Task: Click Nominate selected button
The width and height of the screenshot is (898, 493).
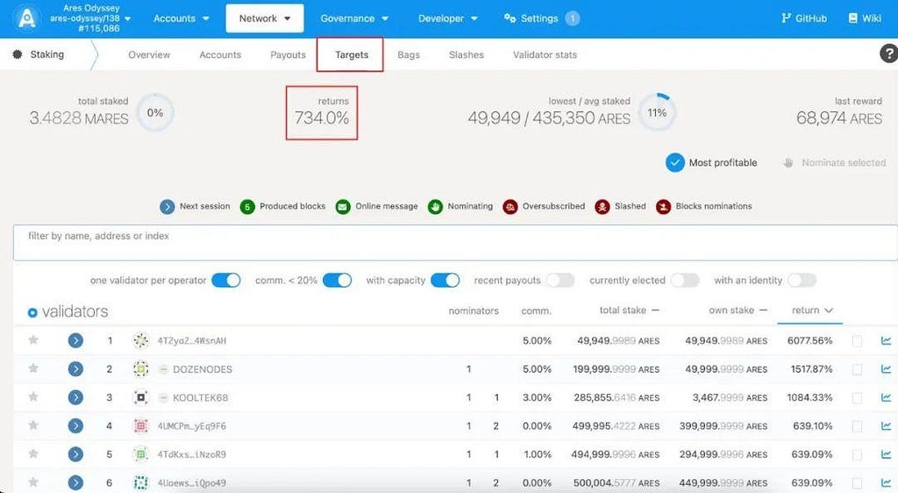Action: pyautogui.click(x=835, y=162)
